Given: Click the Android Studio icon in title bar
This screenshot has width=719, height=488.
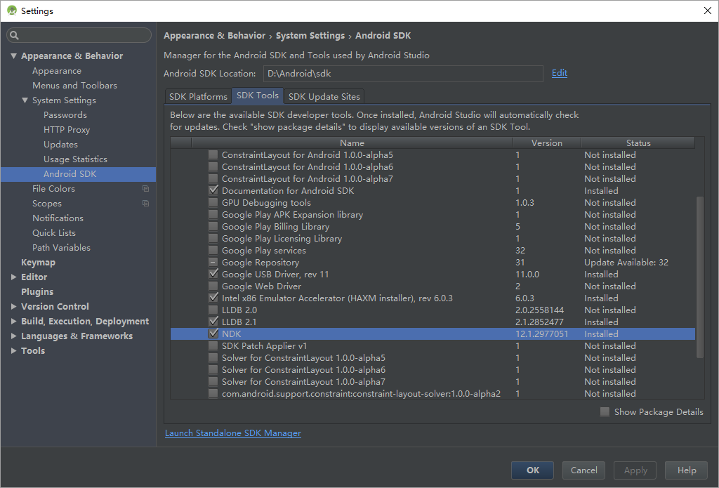Looking at the screenshot, I should [11, 11].
